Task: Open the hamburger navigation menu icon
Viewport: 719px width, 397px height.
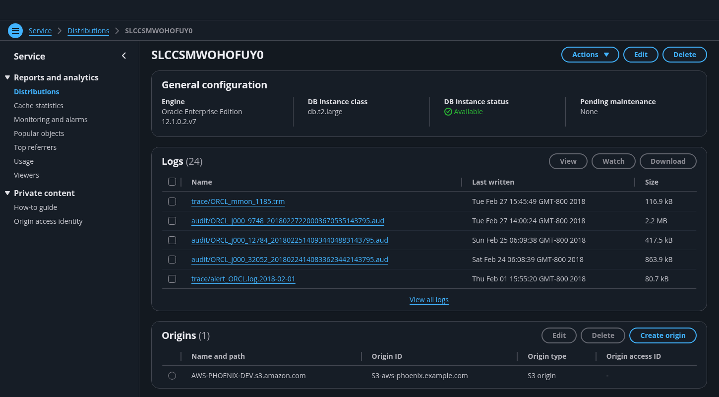Action: click(15, 31)
